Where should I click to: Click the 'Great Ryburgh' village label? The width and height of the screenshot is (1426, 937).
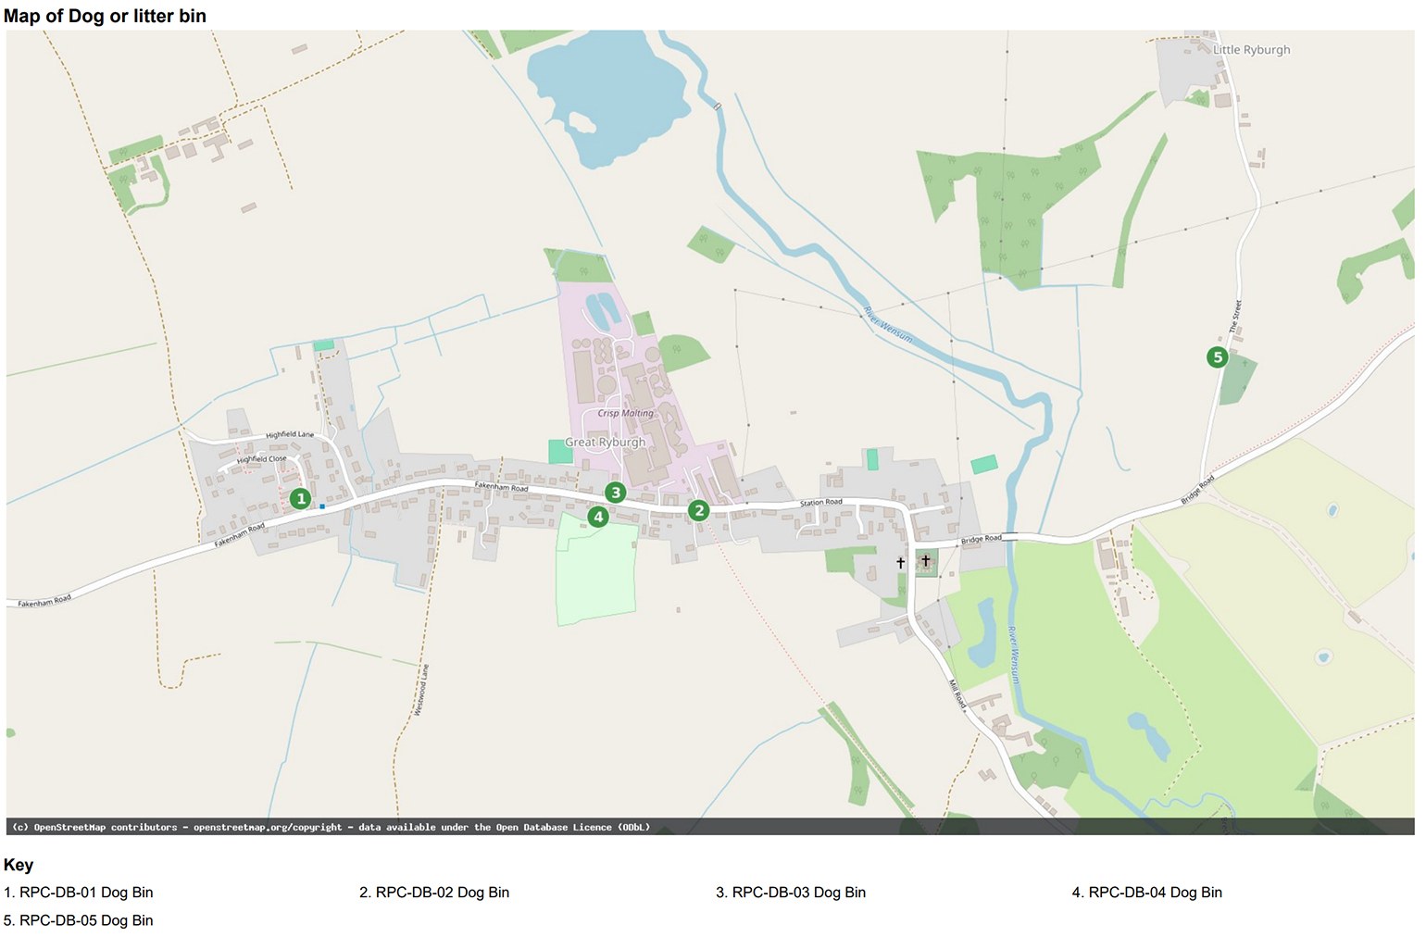click(606, 443)
